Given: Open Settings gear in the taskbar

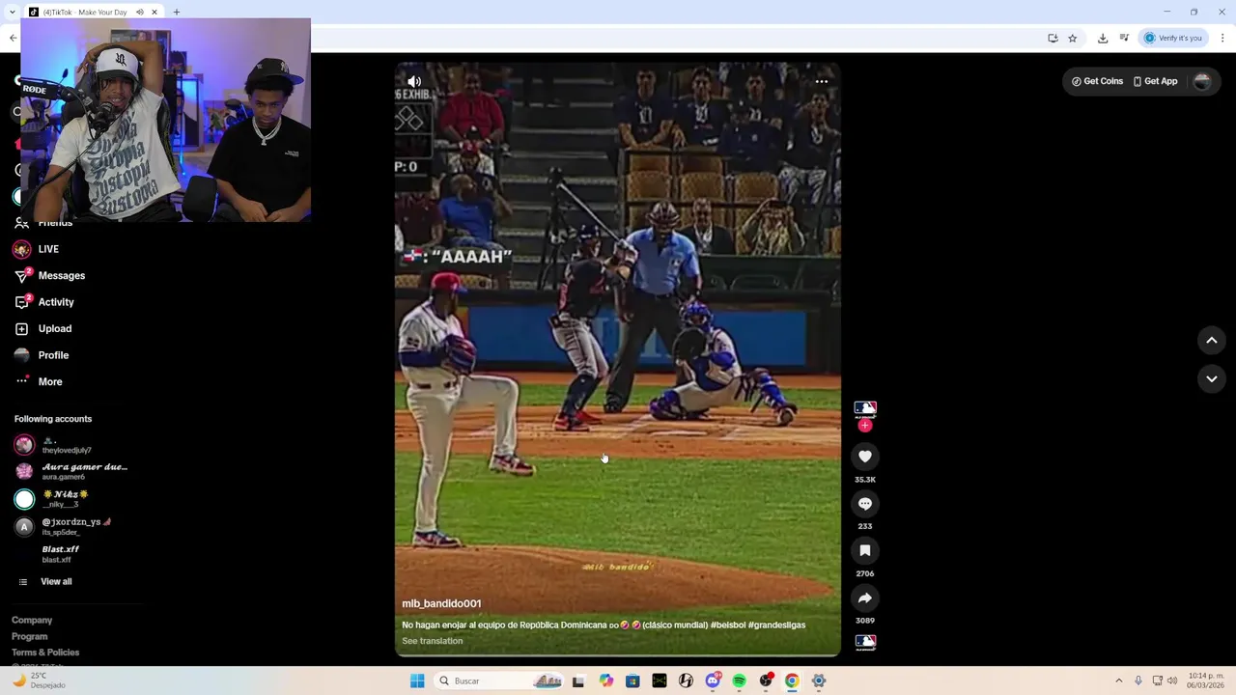Looking at the screenshot, I should pyautogui.click(x=819, y=681).
